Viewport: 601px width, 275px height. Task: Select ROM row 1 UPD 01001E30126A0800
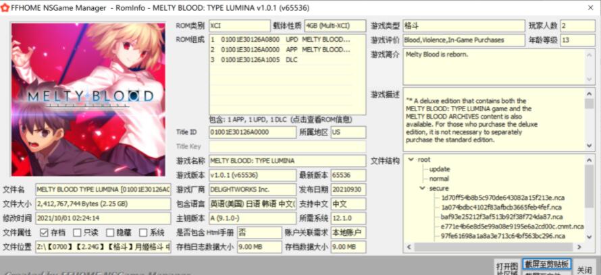[280, 40]
